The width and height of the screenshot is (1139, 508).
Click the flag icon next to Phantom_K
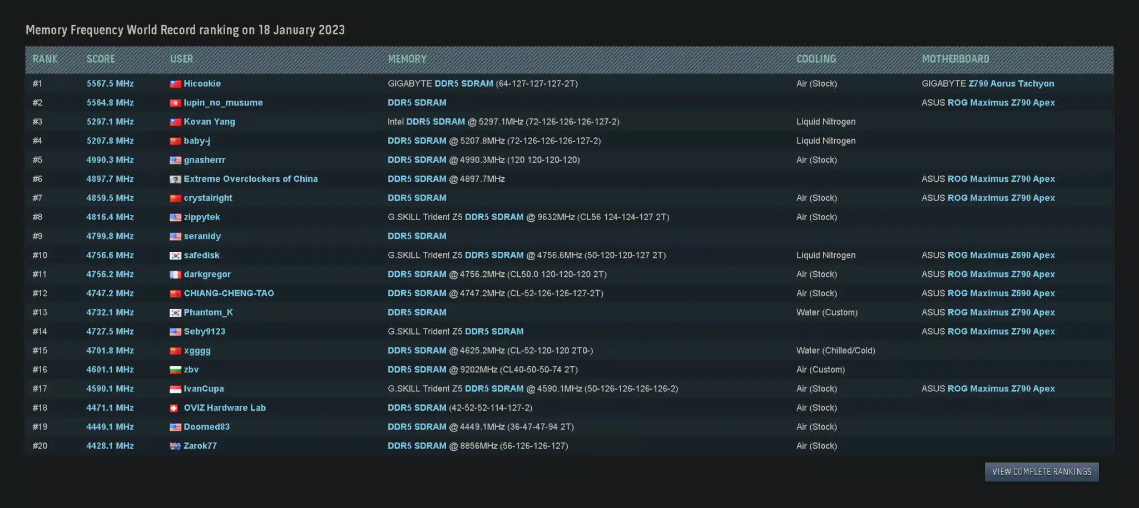pos(175,313)
